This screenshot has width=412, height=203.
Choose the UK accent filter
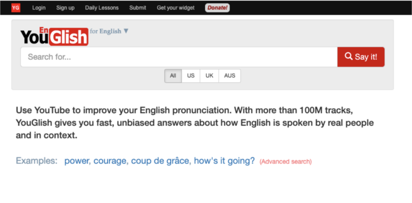click(x=209, y=76)
